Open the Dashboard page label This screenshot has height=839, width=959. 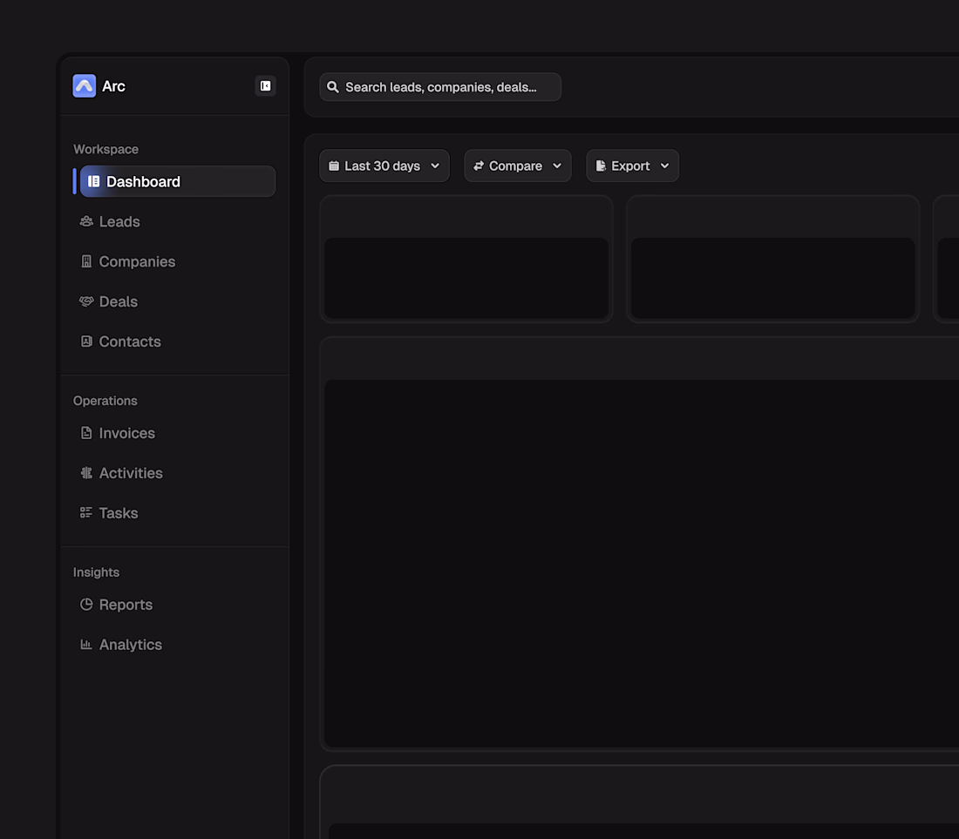coord(143,181)
